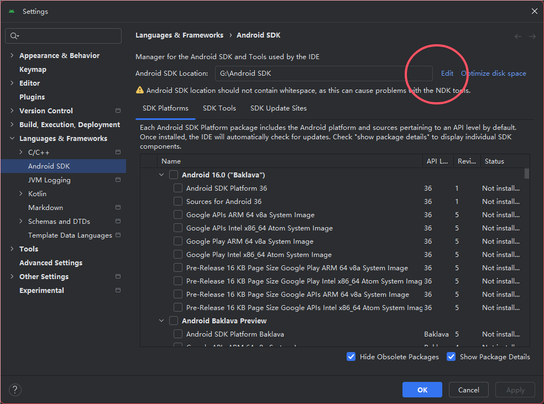
Task: Check Sources for Android 36
Action: pos(178,201)
